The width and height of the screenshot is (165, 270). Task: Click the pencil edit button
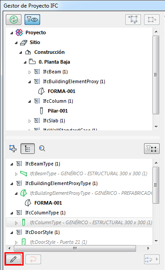click(x=14, y=259)
